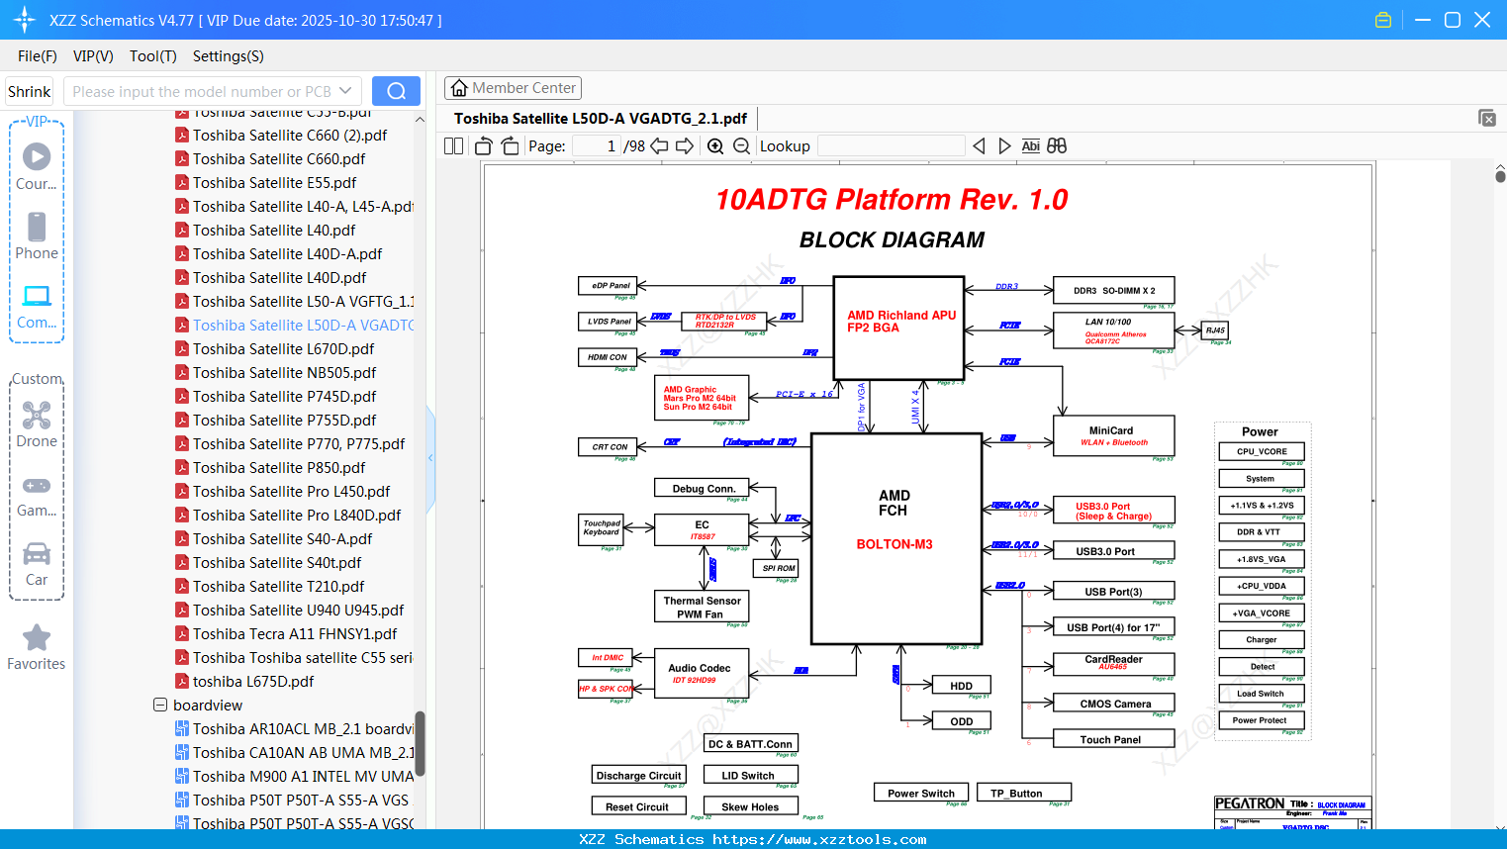1507x849 pixels.
Task: Open Toshiba Satellite L40D-A.pdf
Action: (x=287, y=253)
